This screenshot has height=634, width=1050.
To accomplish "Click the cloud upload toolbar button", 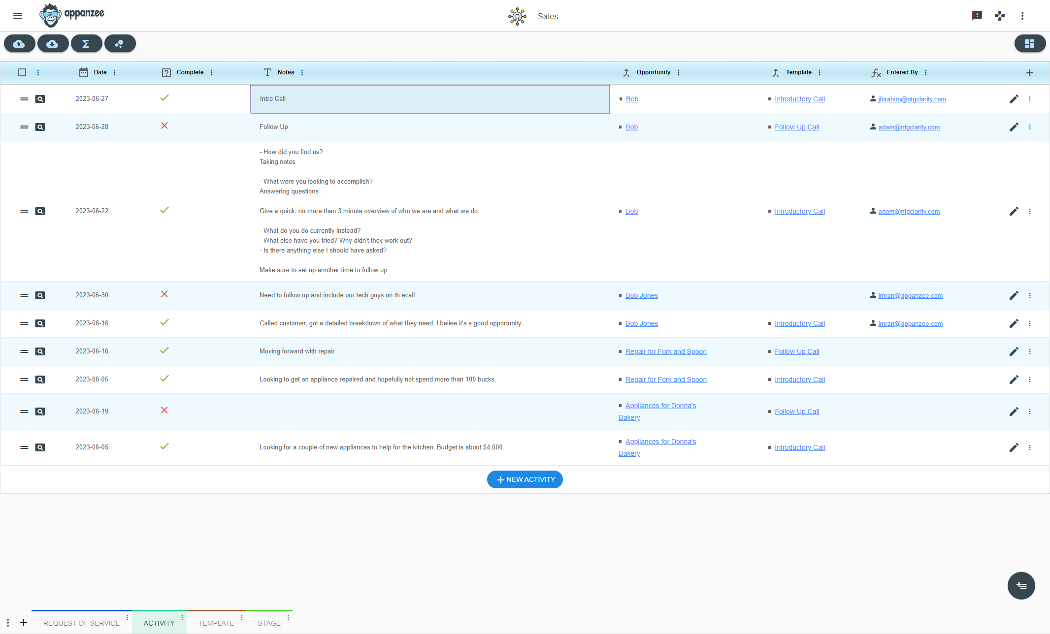I will tap(19, 44).
